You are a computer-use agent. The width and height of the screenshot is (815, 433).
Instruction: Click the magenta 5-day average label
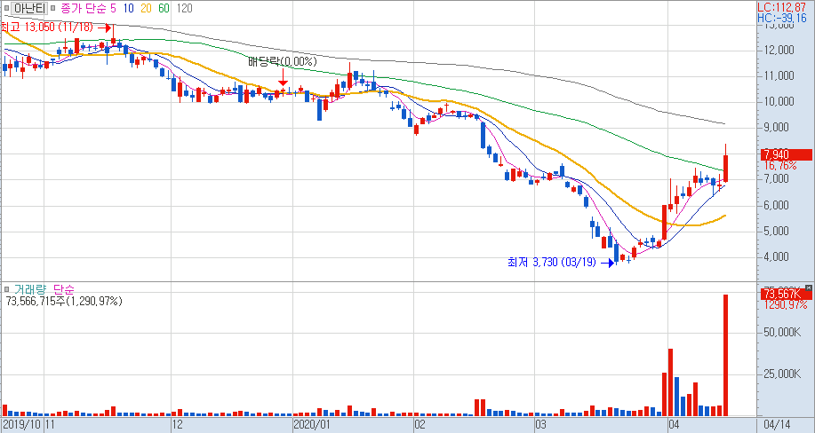tap(113, 8)
